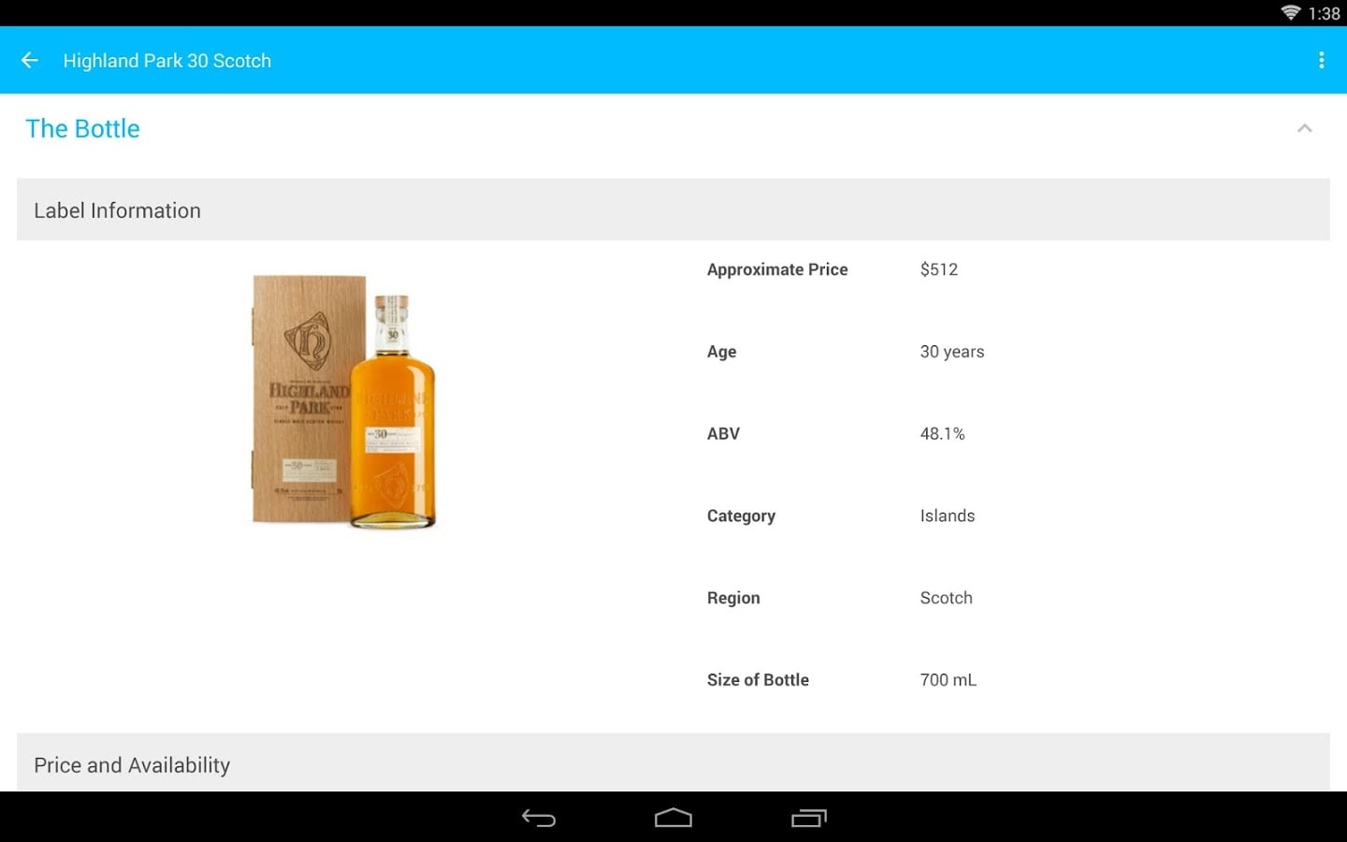The width and height of the screenshot is (1347, 842).
Task: Select the Islands category value
Action: tap(948, 516)
